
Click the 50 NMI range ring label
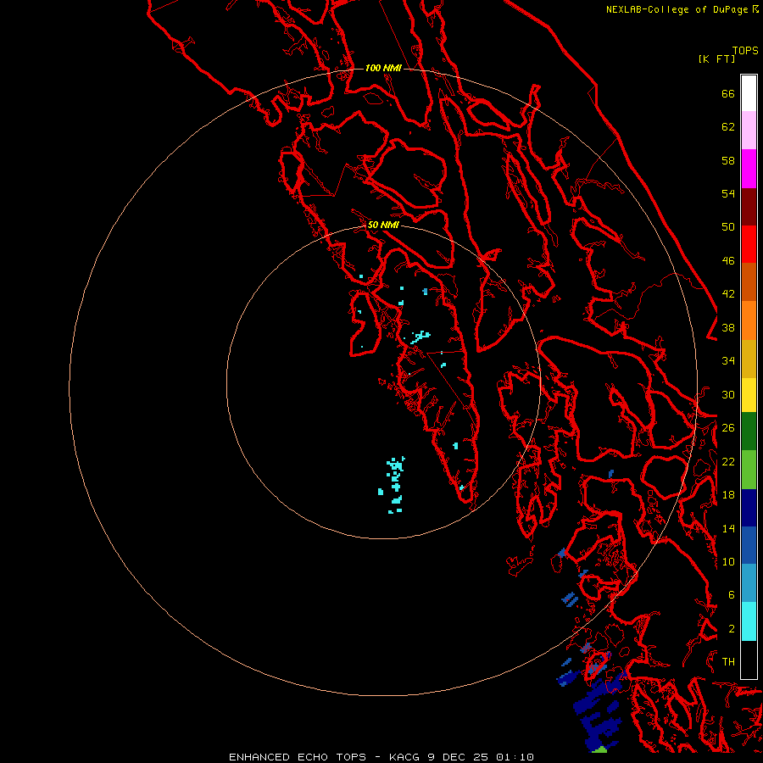coord(383,225)
